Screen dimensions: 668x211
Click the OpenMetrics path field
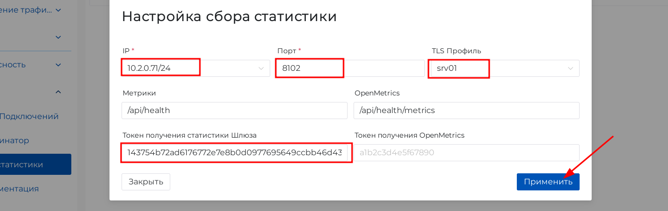pyautogui.click(x=466, y=111)
